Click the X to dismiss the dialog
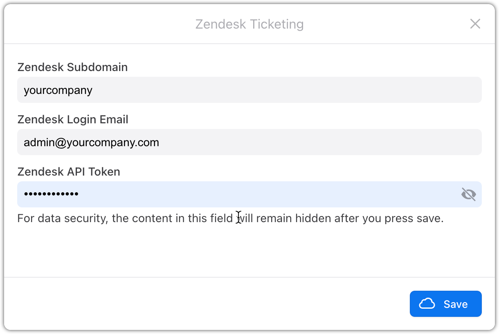Viewport: 499px width, 334px height. click(x=475, y=24)
